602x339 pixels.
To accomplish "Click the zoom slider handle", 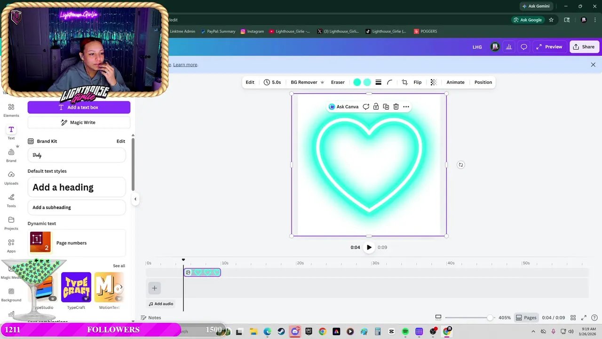I will pyautogui.click(x=490, y=318).
